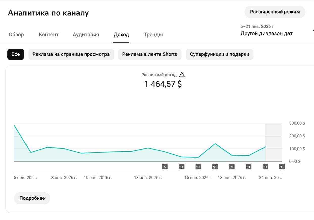Viewport: 314px width, 220px height.
Task: Click the warning icon beside Расчетный доход
Action: coord(182,75)
